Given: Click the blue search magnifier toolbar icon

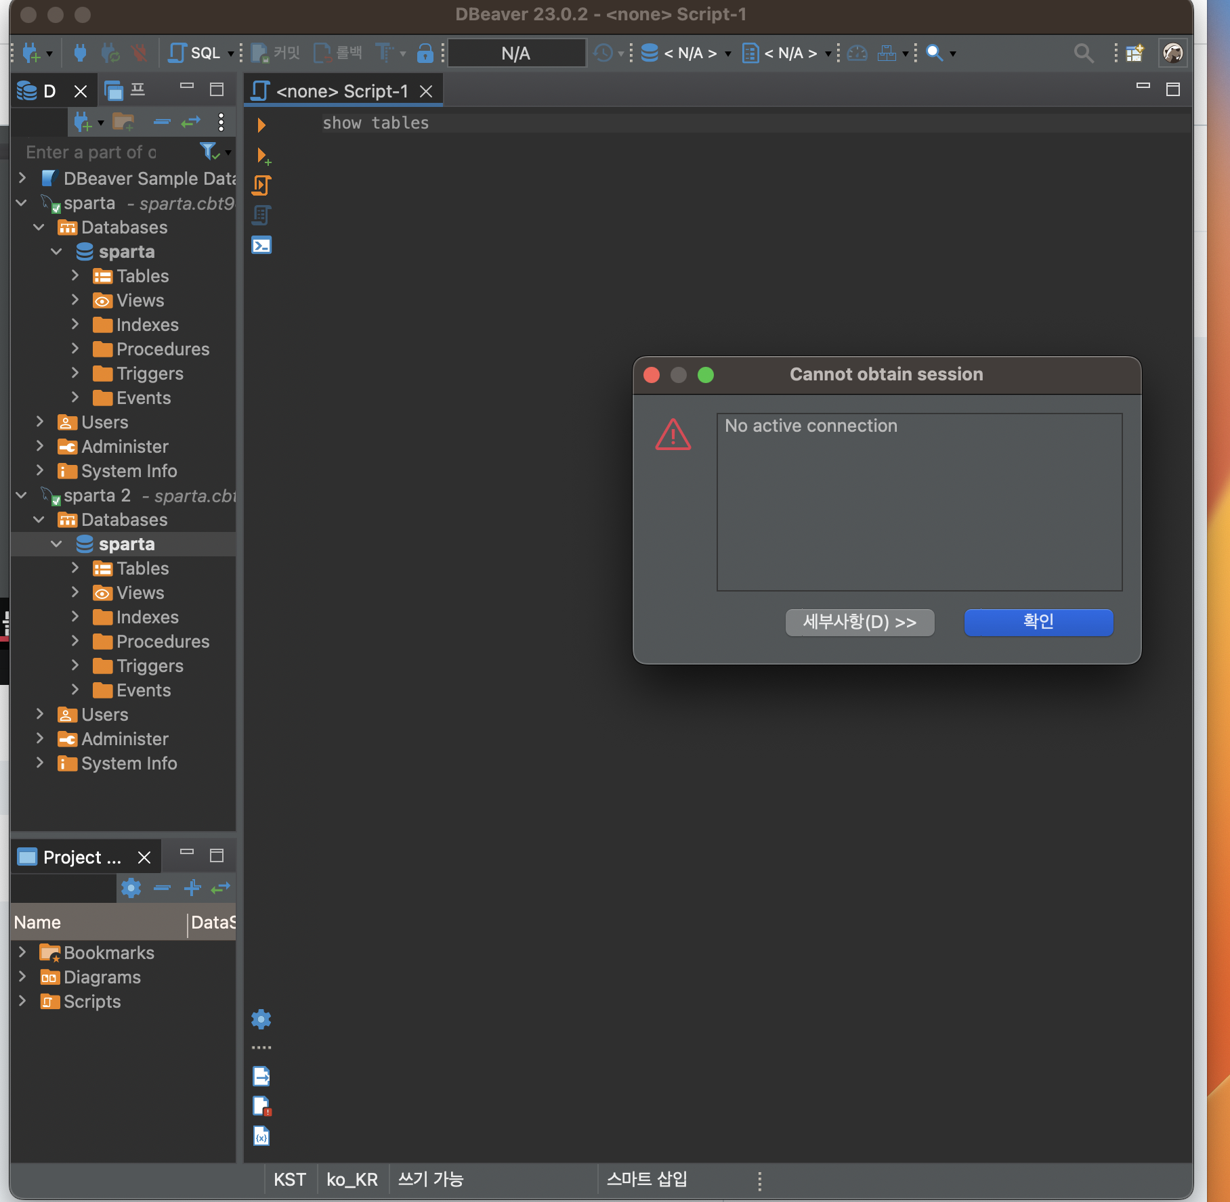Looking at the screenshot, I should pyautogui.click(x=934, y=53).
